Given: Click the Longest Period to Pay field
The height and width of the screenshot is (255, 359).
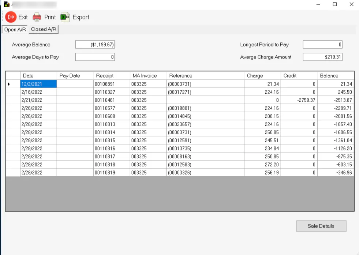Looking at the screenshot, I should click(x=323, y=44).
